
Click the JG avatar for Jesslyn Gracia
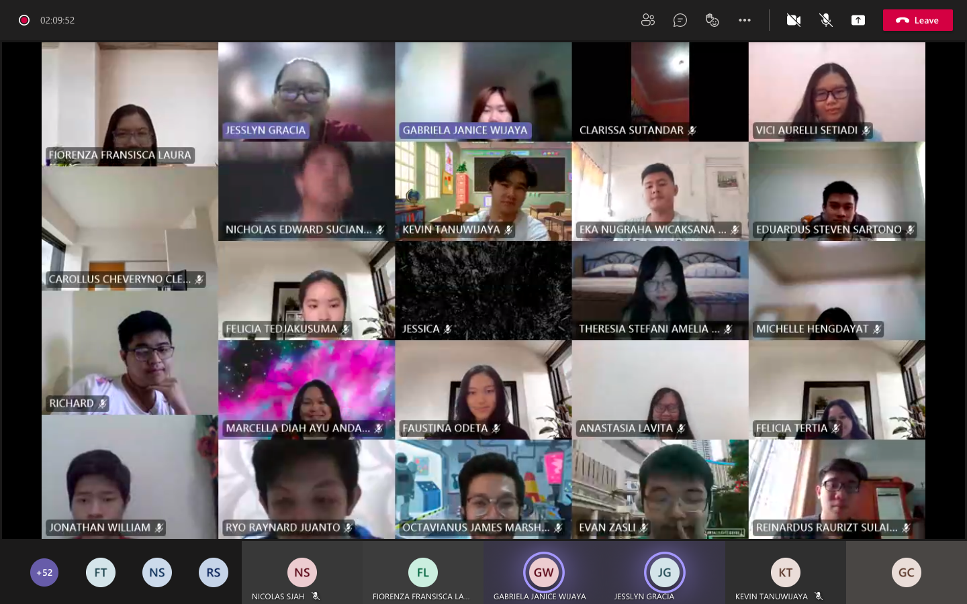pyautogui.click(x=665, y=572)
